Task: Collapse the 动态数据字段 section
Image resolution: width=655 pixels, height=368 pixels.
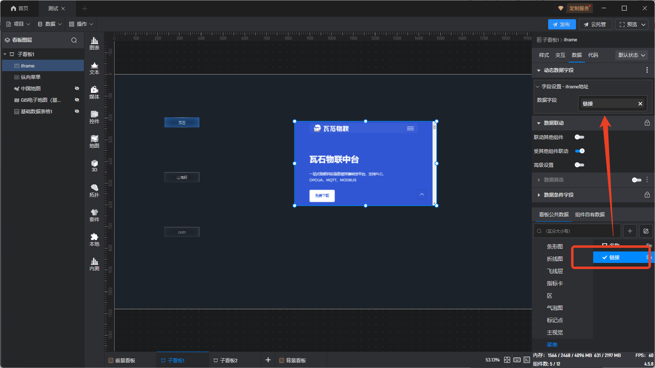Action: (539, 70)
